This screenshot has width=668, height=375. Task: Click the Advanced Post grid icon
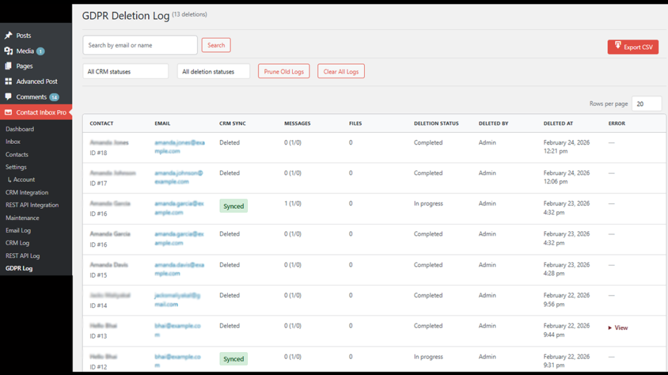(8, 81)
